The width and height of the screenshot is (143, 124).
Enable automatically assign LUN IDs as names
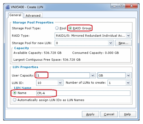[x=15, y=100]
